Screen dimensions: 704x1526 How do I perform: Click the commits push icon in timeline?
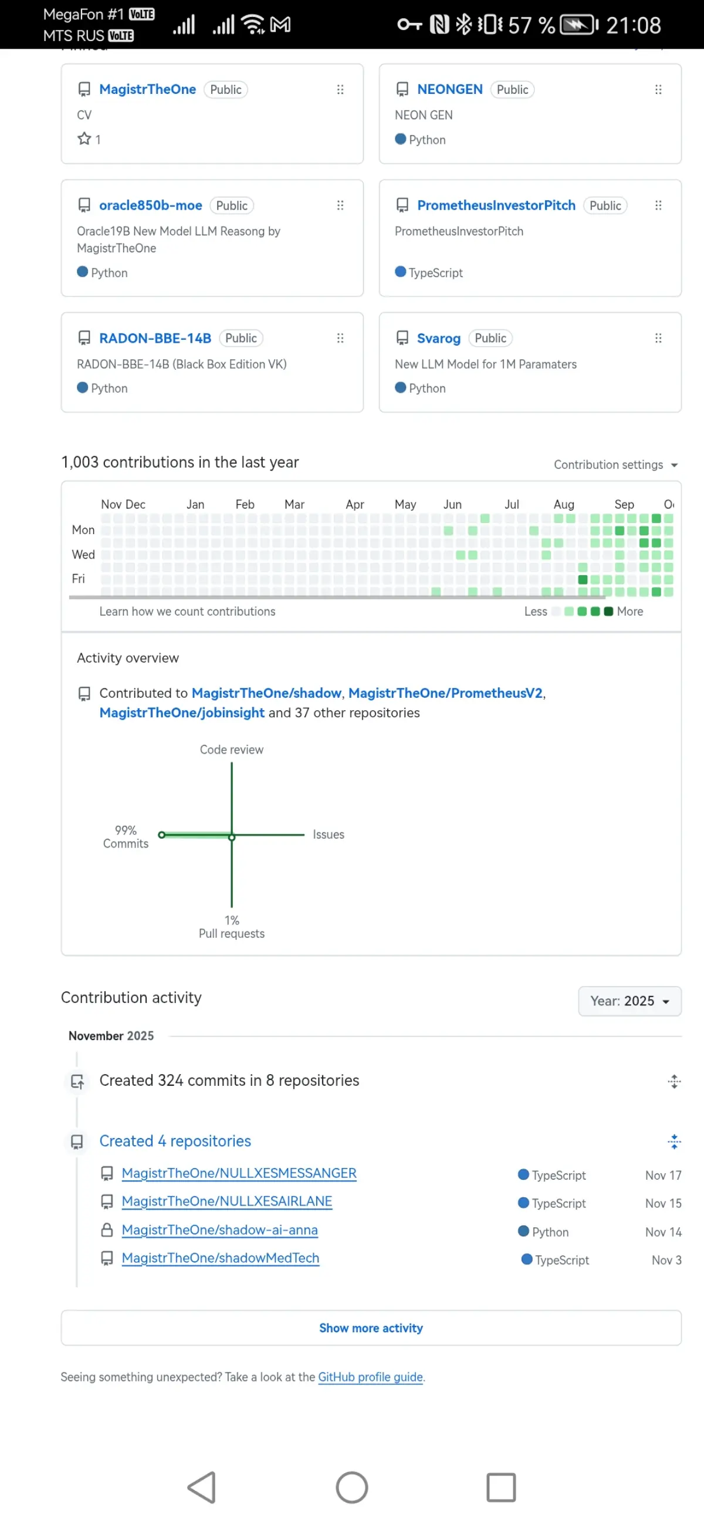[77, 1081]
